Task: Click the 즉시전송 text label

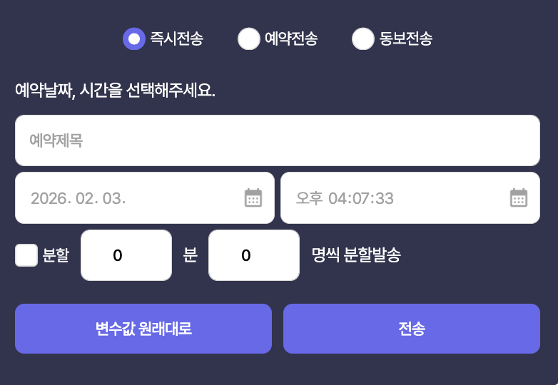Action: coord(176,38)
